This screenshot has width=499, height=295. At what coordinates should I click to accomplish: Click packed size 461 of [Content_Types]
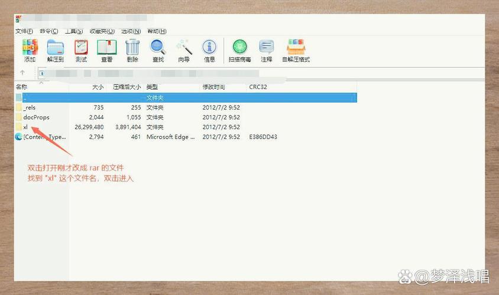(136, 137)
